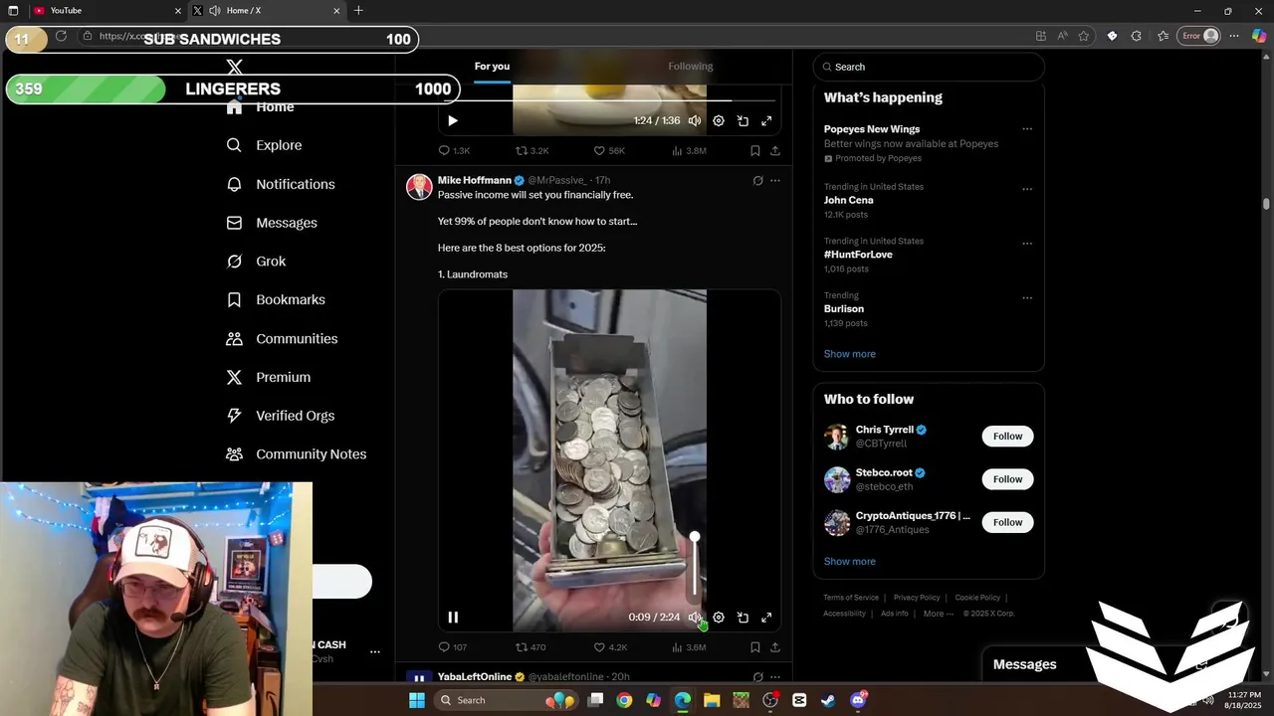1274x716 pixels.
Task: Open more options for John Cena trend
Action: (x=1027, y=189)
